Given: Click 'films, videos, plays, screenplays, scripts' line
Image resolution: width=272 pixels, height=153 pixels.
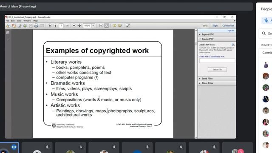Looking at the screenshot, I should pyautogui.click(x=94, y=89).
